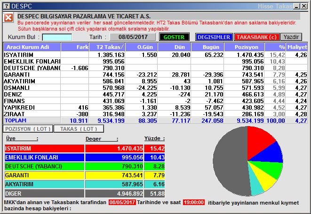This screenshot has width=311, height=214.
Task: Click the blue EMEKLILIK FONLARI legend swatch
Action: click(44, 157)
